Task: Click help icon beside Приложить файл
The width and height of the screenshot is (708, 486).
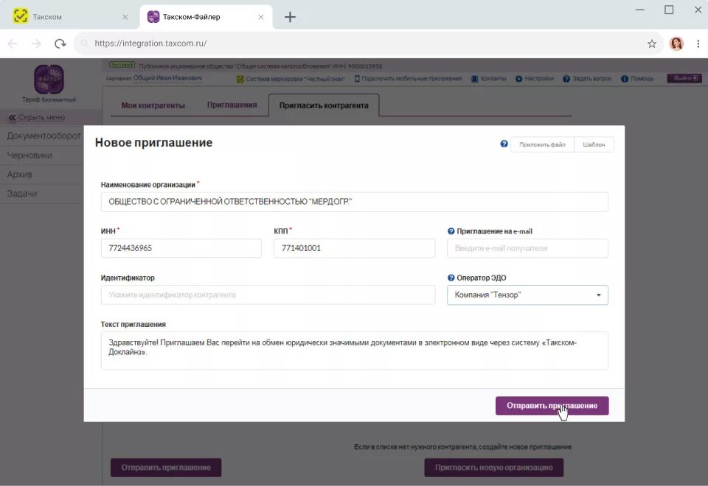Action: (504, 144)
